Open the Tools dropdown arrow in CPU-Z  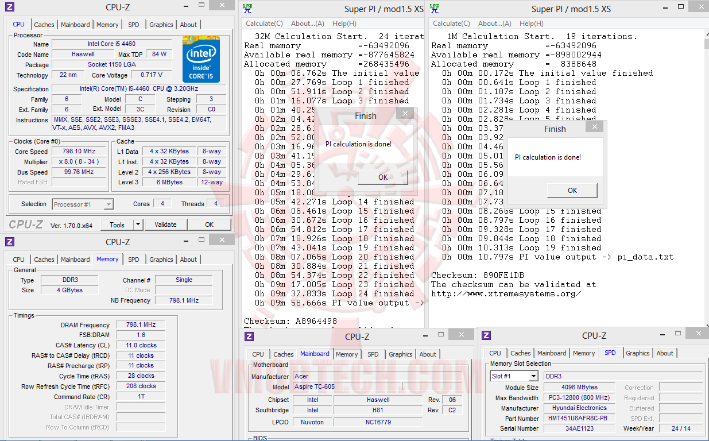[x=138, y=225]
